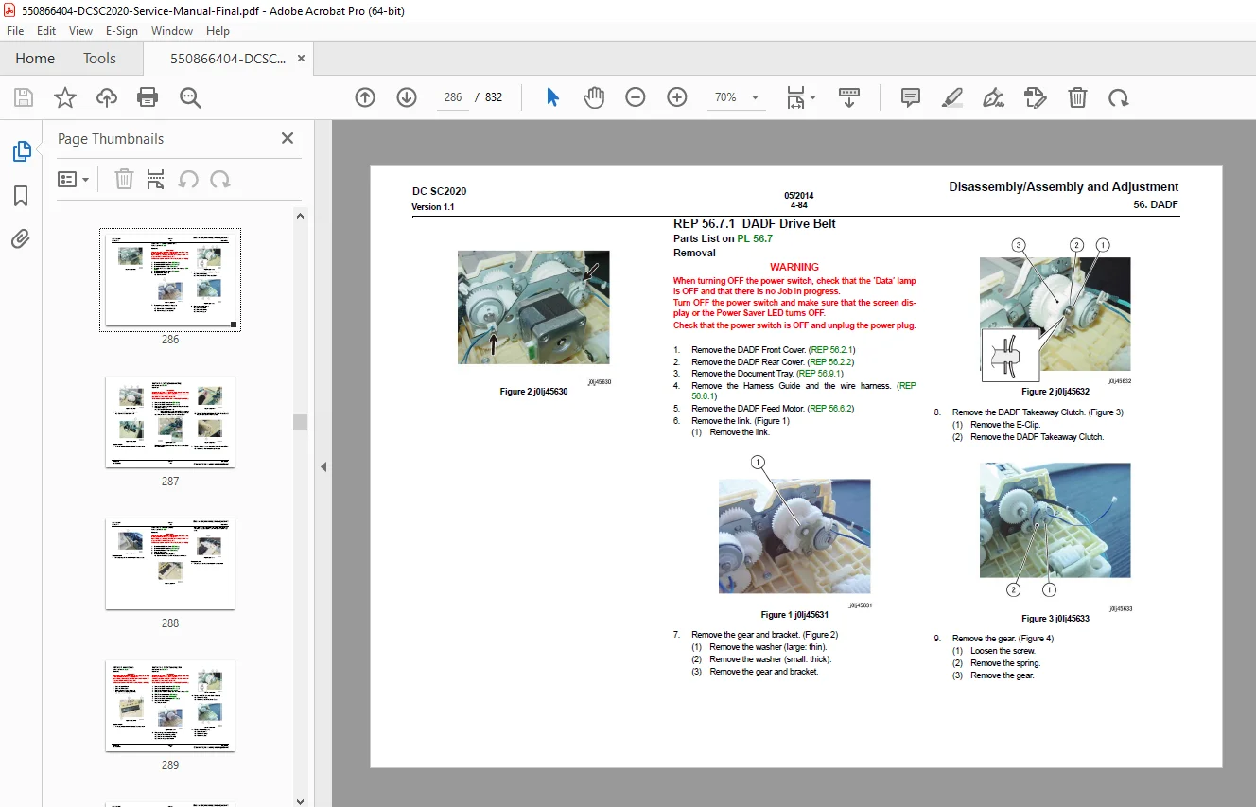Click the page number field showing 286

pyautogui.click(x=453, y=97)
